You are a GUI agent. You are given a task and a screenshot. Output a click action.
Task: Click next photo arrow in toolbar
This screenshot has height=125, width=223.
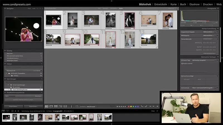tap(154, 106)
